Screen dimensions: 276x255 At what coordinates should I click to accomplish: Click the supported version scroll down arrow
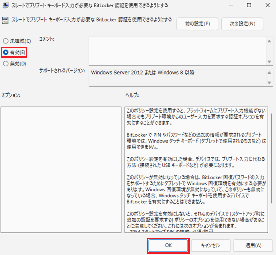pyautogui.click(x=269, y=83)
